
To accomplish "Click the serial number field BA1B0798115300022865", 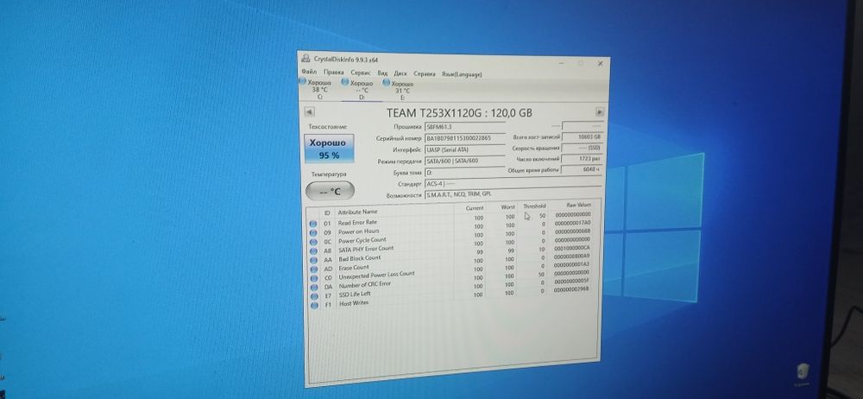I will [x=464, y=138].
